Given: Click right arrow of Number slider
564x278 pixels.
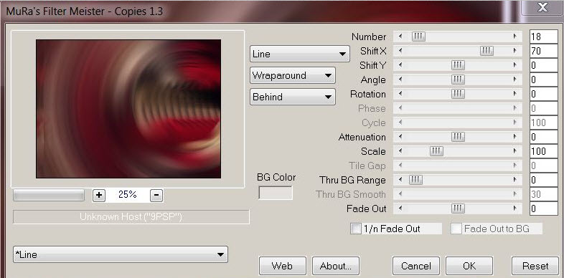Looking at the screenshot, I should pos(515,37).
